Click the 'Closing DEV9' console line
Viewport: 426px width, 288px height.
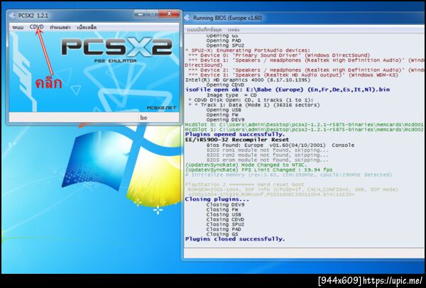(x=225, y=205)
